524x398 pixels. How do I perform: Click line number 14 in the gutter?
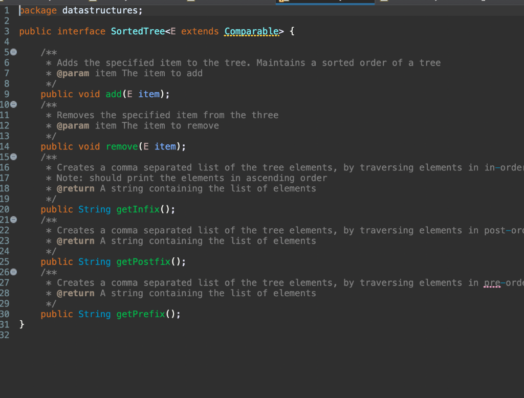[5, 146]
